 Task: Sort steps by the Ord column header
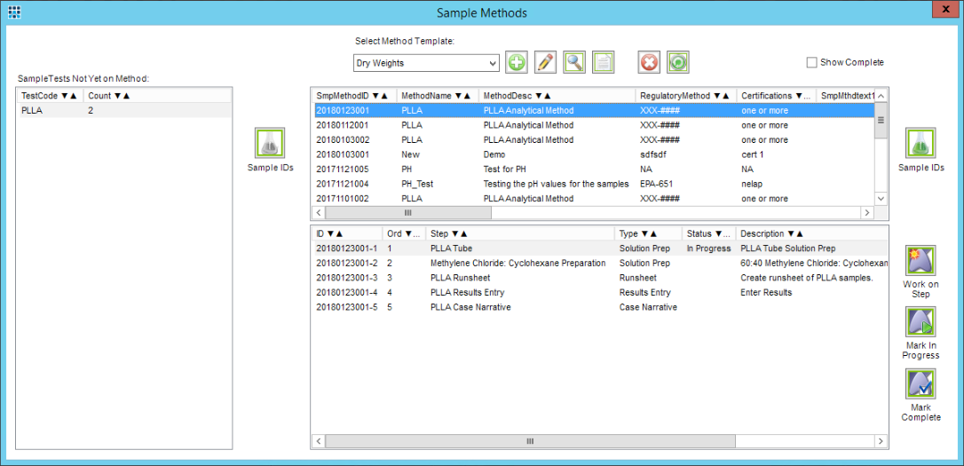[403, 233]
